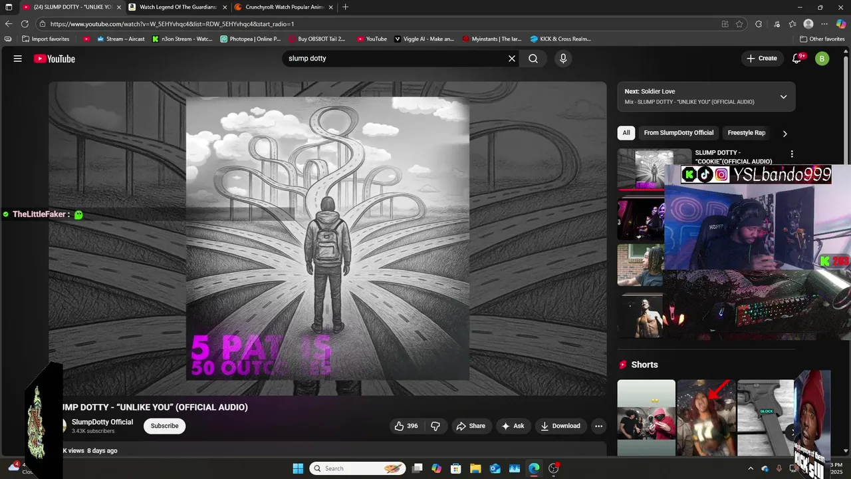The height and width of the screenshot is (479, 851).
Task: Open 'n3on Stream' bookmark
Action: pyautogui.click(x=182, y=39)
